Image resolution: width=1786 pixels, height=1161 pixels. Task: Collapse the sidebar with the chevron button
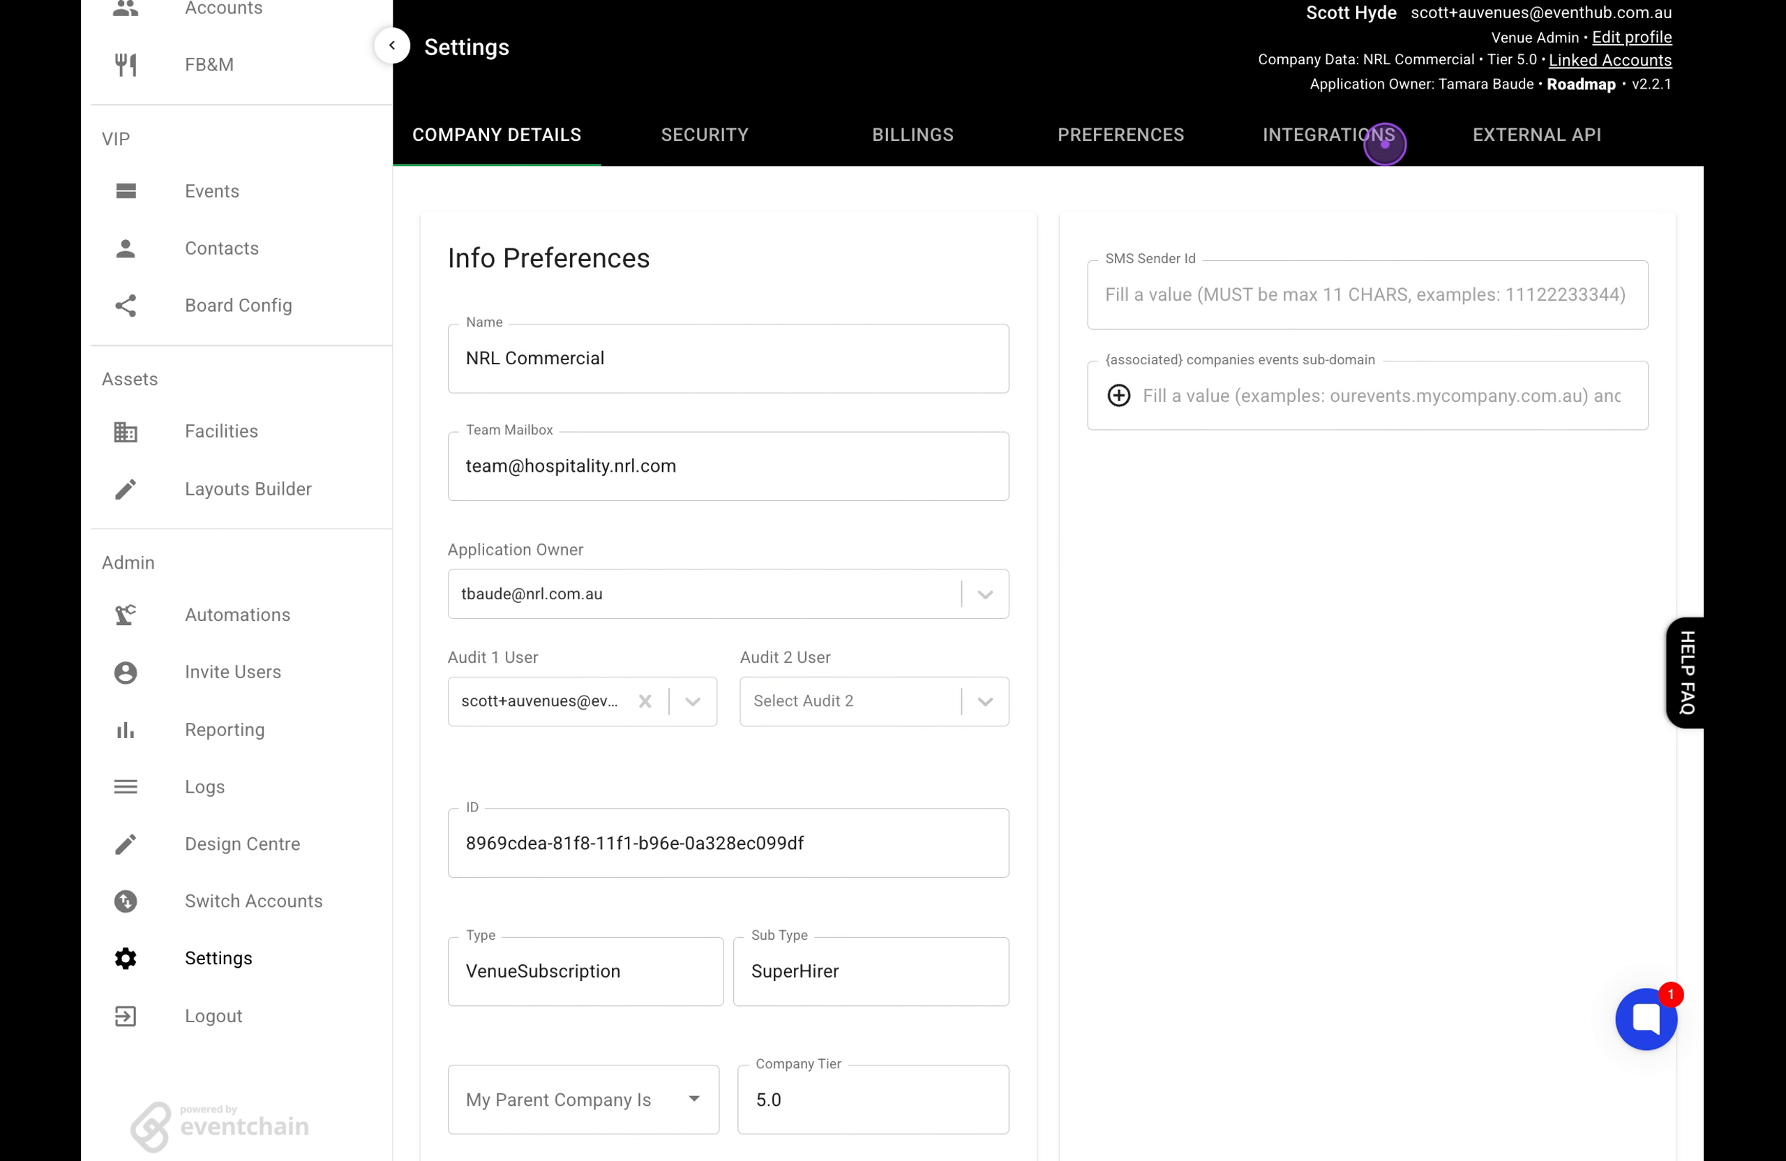(x=391, y=46)
